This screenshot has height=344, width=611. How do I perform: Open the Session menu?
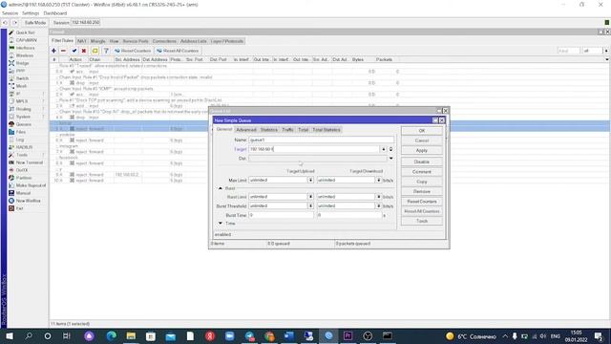tap(10, 13)
